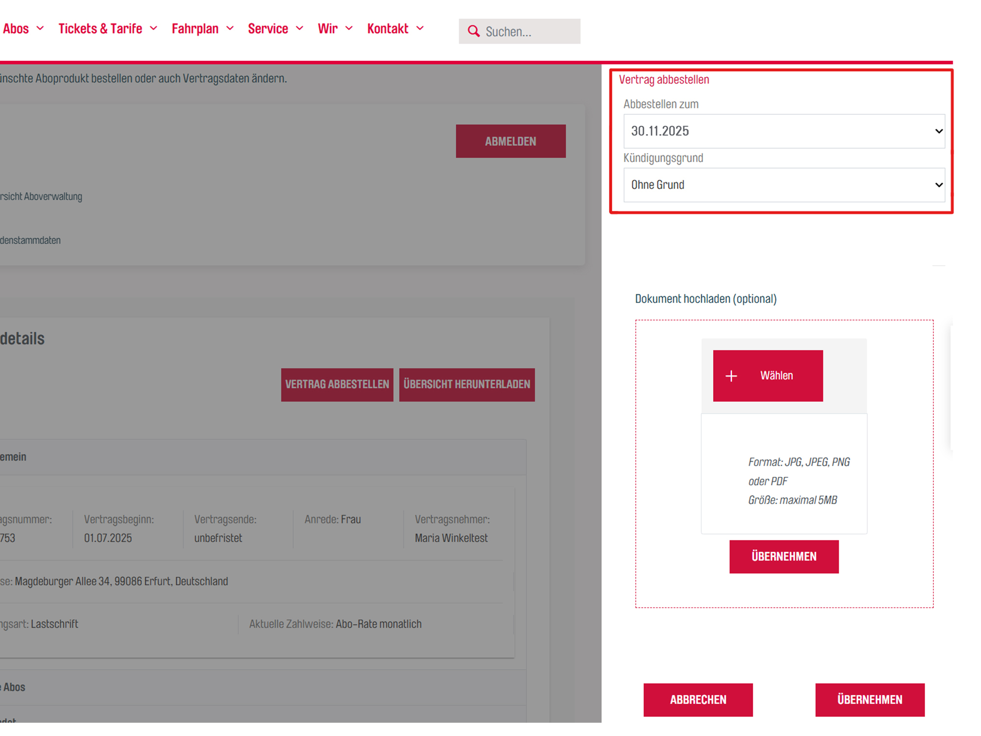Click the plus icon on Wählen
The height and width of the screenshot is (736, 981).
[731, 376]
